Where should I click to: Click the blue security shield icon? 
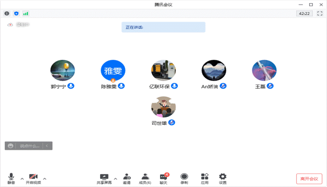(x=16, y=14)
